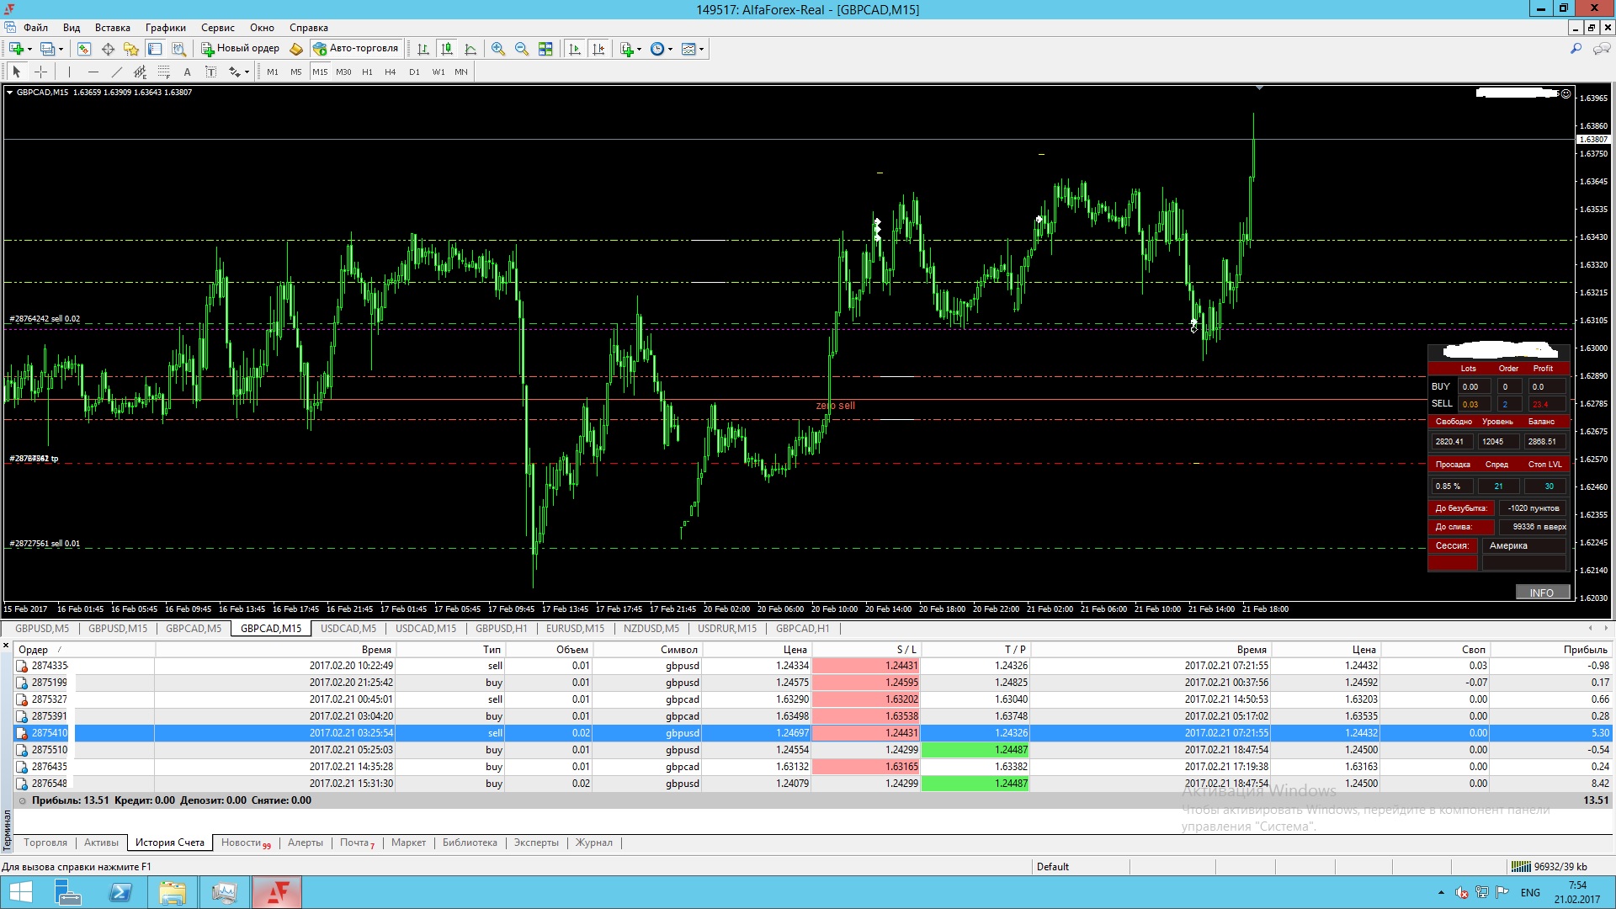Toggle the Авто-торговля button
Image resolution: width=1616 pixels, height=909 pixels.
point(355,49)
